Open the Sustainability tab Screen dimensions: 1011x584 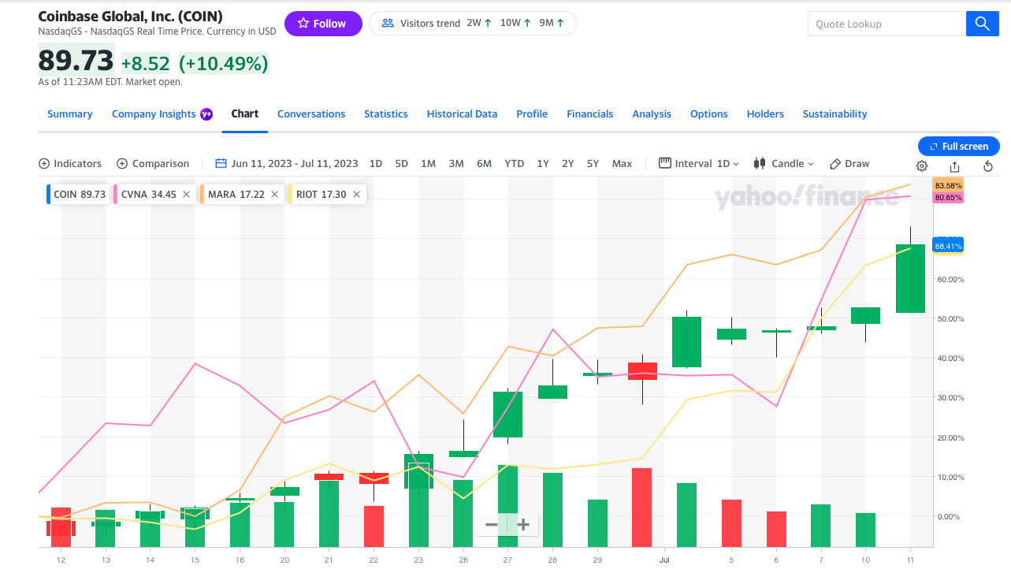pos(834,113)
